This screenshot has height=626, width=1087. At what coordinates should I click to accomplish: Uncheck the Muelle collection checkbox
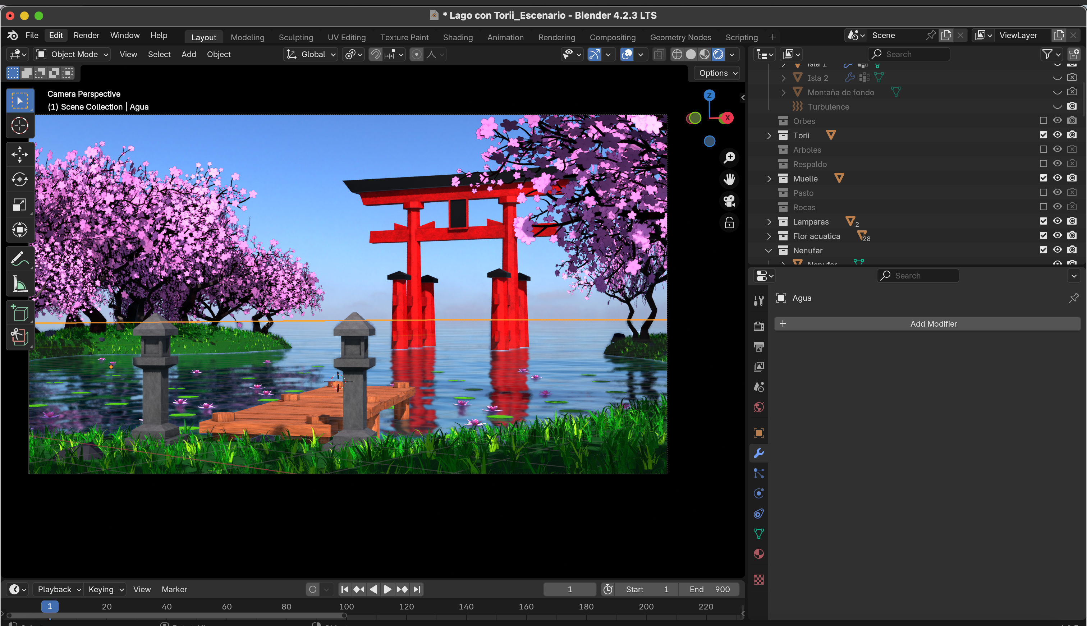(1043, 178)
